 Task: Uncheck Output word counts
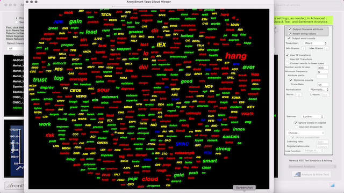[x=289, y=38]
